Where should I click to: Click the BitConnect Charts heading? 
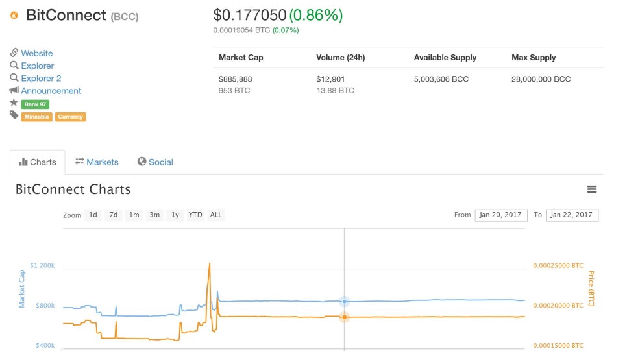tap(73, 189)
